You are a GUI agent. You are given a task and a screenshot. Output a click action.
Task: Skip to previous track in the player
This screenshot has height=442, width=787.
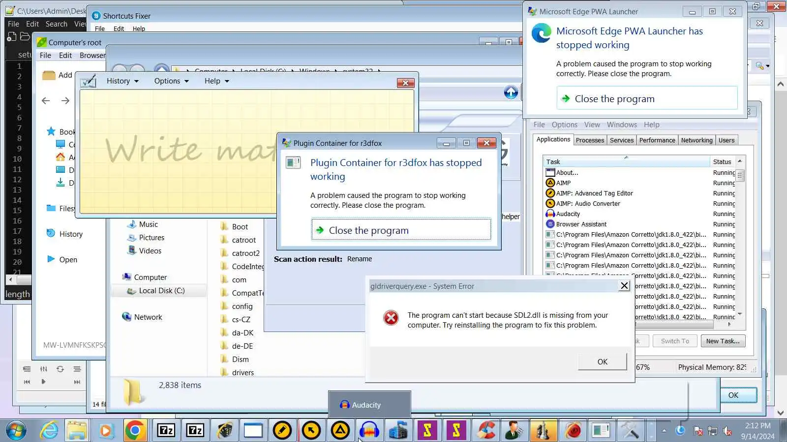[x=27, y=382]
